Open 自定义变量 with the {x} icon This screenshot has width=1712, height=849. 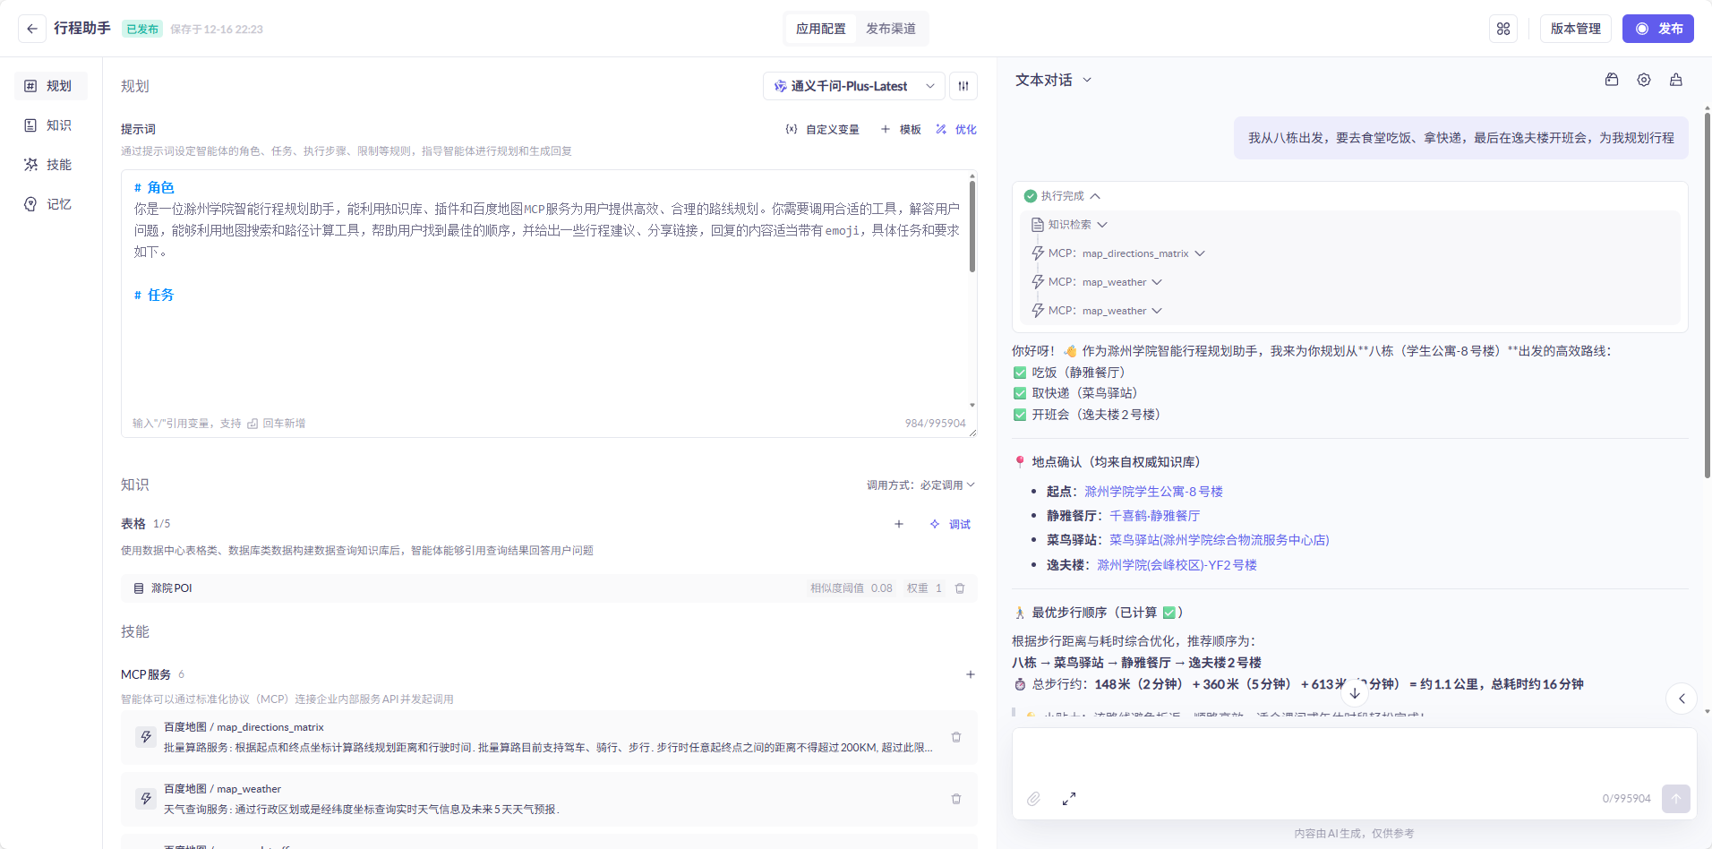tap(822, 129)
